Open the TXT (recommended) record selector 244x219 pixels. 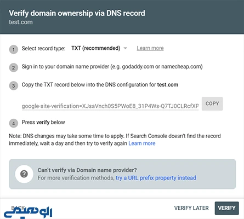click(x=99, y=48)
